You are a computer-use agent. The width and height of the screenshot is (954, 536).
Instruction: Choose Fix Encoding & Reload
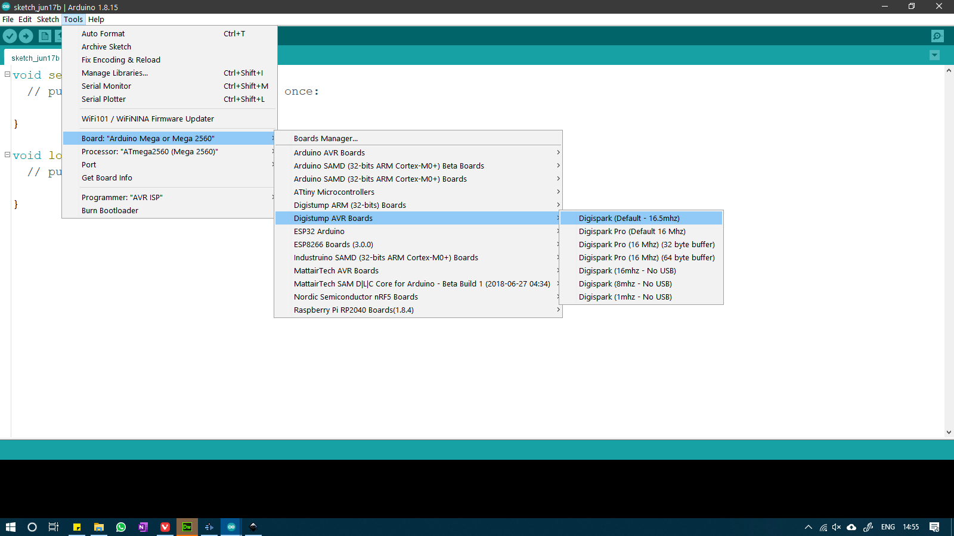point(170,60)
